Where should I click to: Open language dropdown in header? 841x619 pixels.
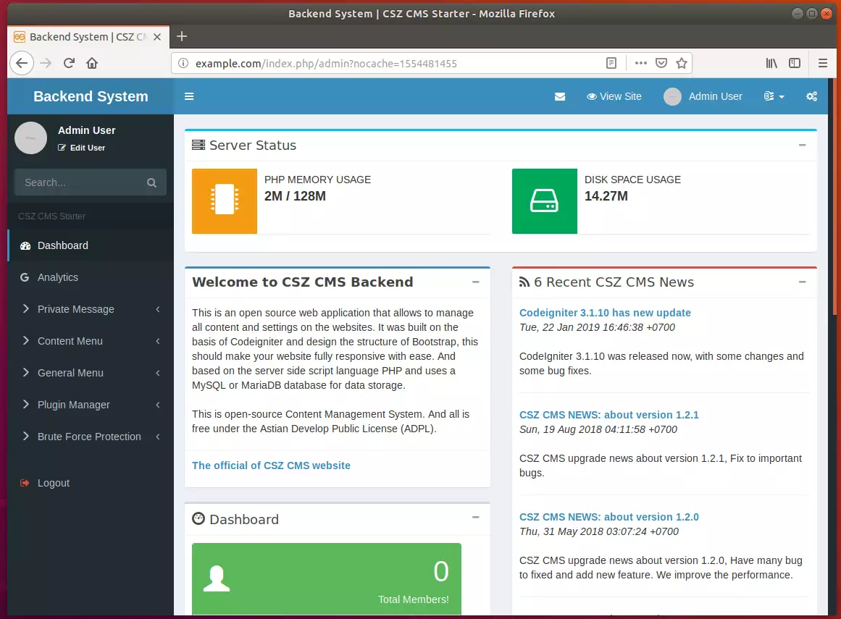coord(774,96)
